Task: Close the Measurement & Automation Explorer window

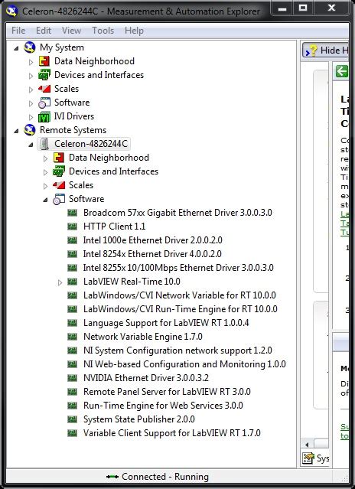Action: coord(331,8)
